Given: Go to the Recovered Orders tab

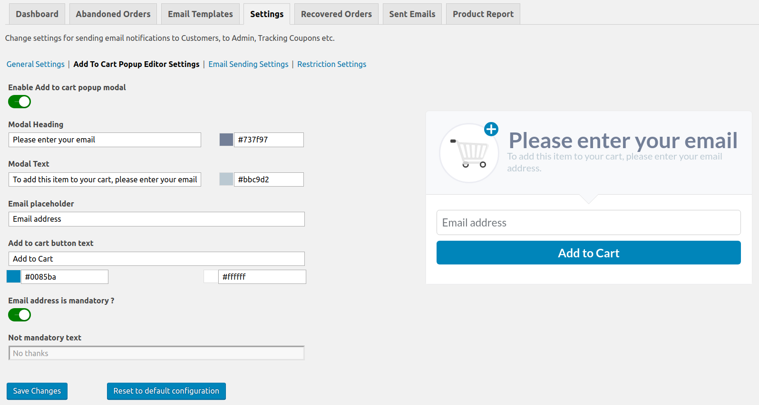Looking at the screenshot, I should coord(336,14).
